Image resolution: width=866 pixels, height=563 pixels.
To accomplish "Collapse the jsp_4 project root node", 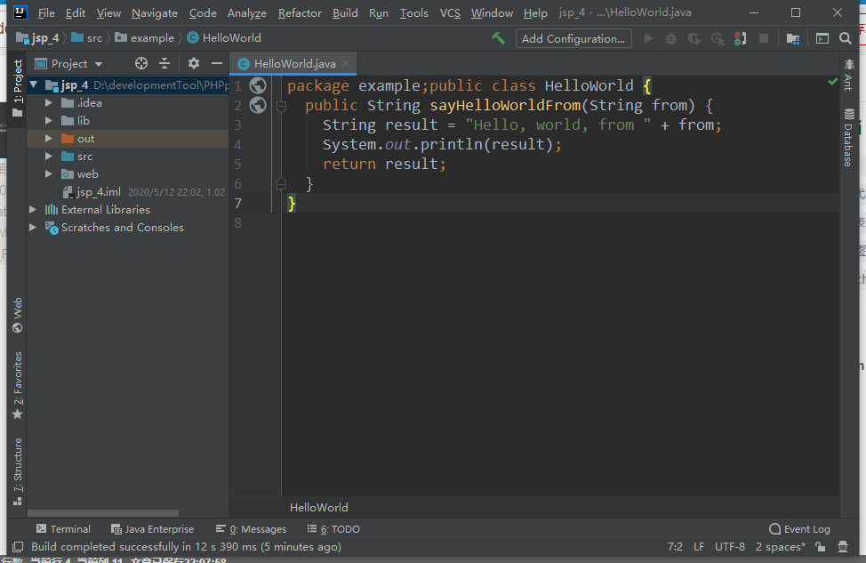I will click(x=34, y=85).
